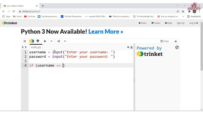This screenshot has height=114, width=203.
Task: Click the share page icon in address bar
Action: click(x=178, y=11)
